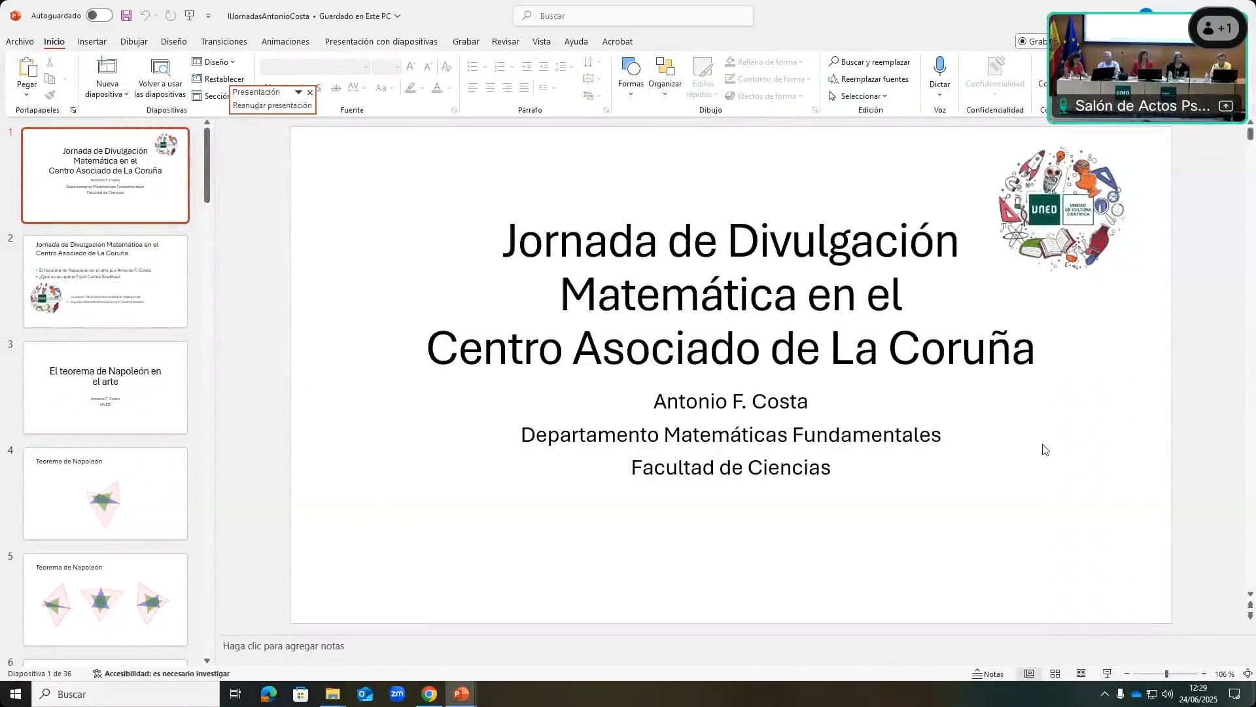Open Outlook from the taskbar
Screen dimensions: 1256x707
click(365, 694)
